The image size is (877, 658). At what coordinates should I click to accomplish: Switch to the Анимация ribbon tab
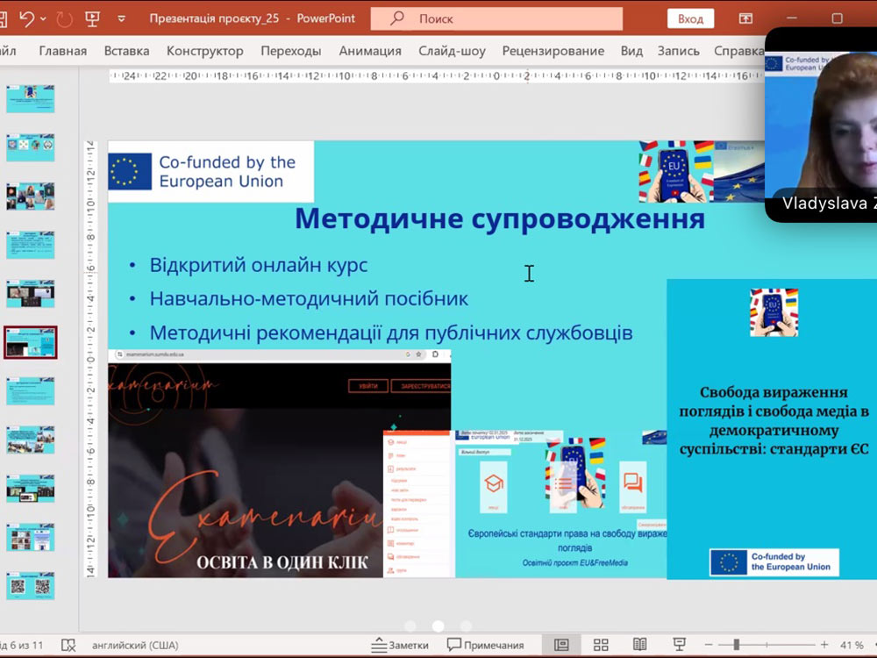pos(370,51)
